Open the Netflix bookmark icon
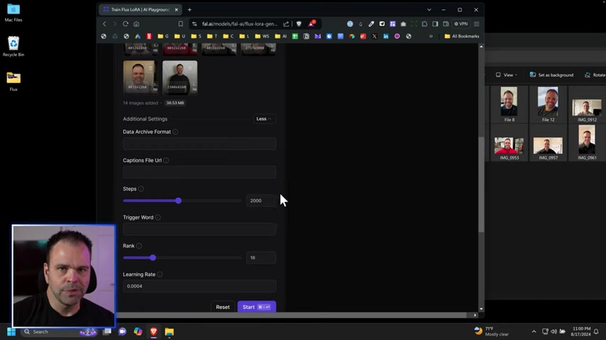The width and height of the screenshot is (606, 340). 149,36
